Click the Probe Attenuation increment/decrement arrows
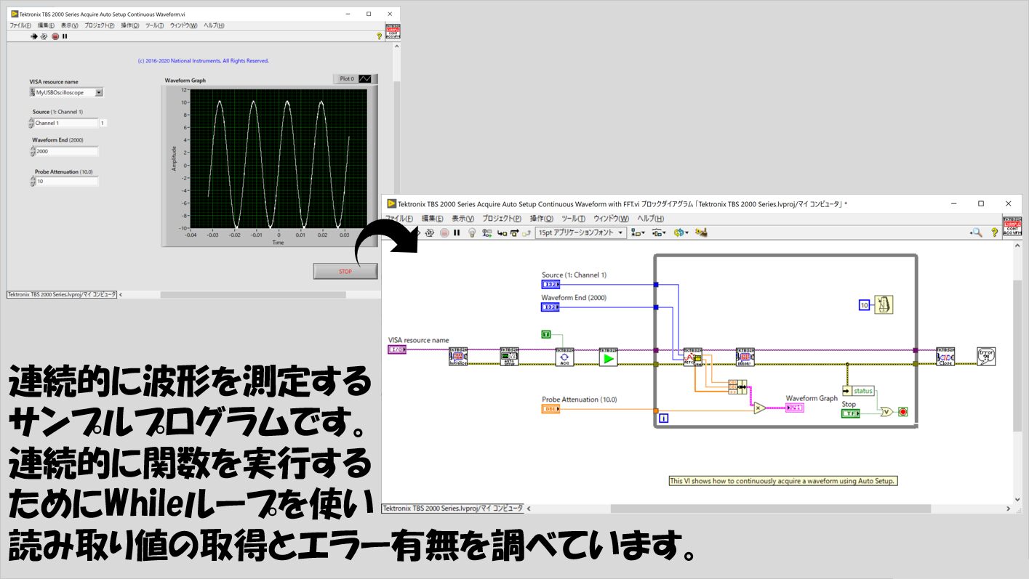The image size is (1029, 579). click(32, 181)
